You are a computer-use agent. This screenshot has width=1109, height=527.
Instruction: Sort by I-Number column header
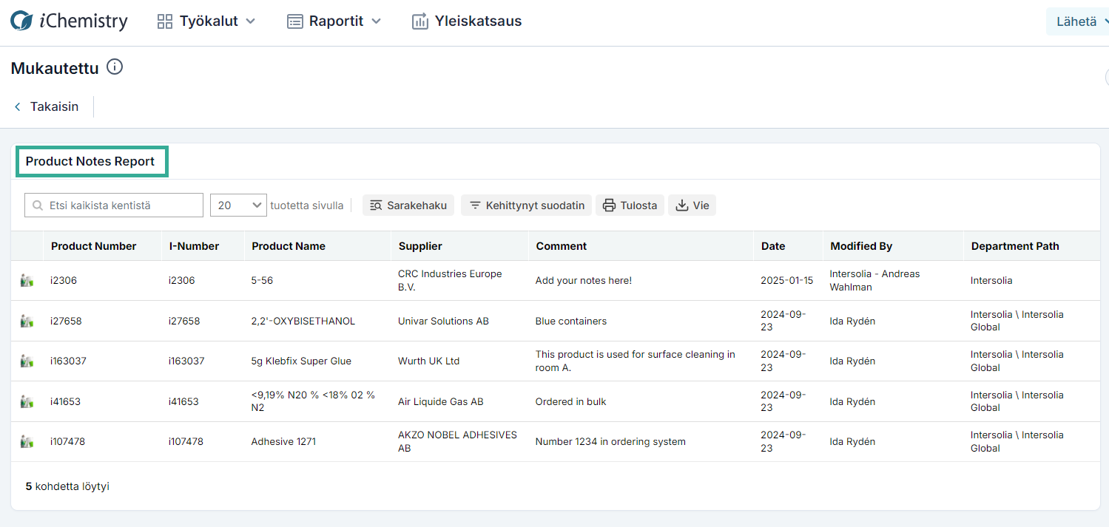coord(195,246)
